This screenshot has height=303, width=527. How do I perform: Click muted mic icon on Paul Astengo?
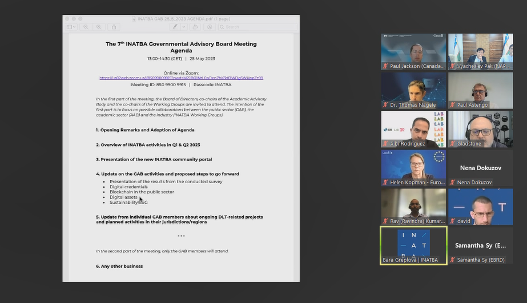(453, 105)
